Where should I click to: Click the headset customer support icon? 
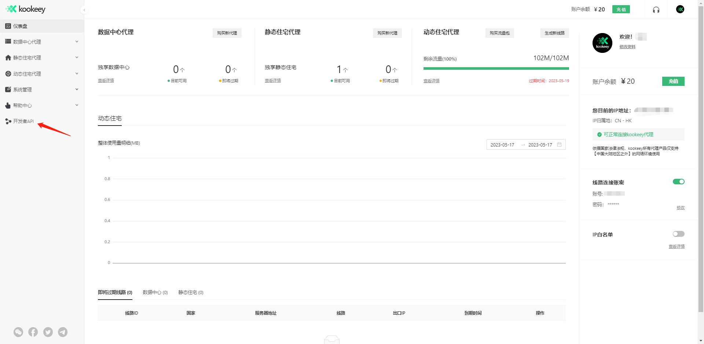pyautogui.click(x=656, y=10)
